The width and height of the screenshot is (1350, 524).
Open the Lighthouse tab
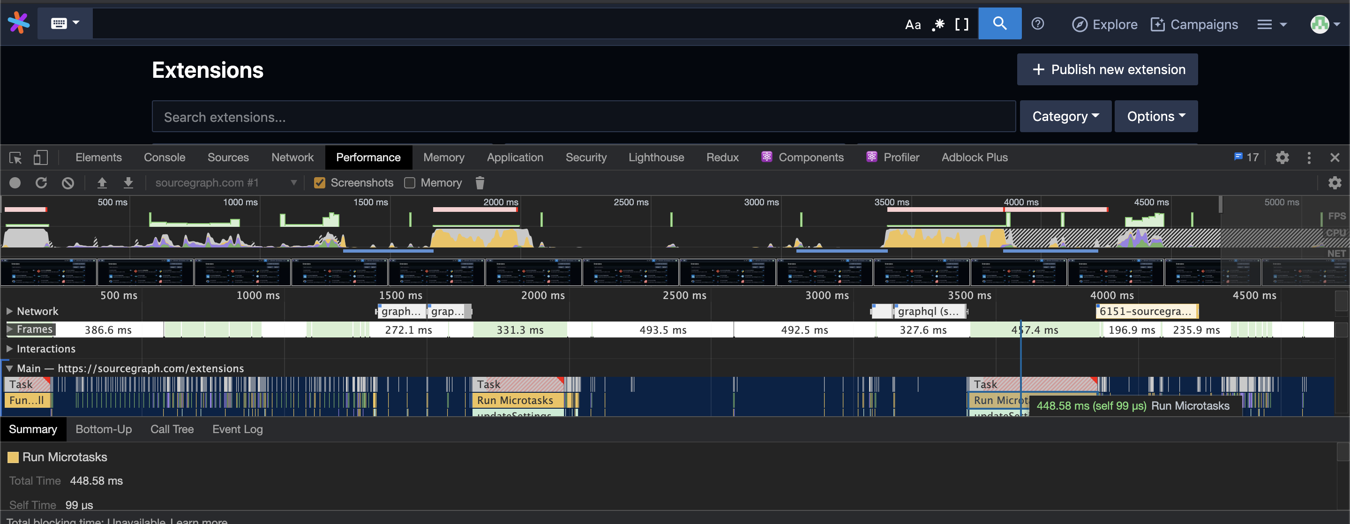(656, 157)
